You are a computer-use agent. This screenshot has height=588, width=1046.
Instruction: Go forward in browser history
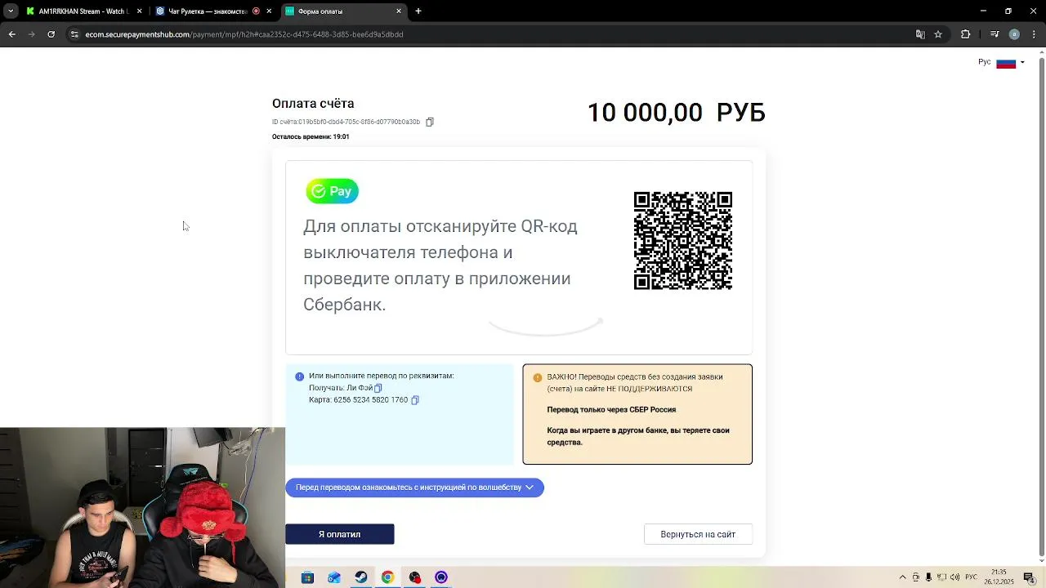tap(31, 34)
